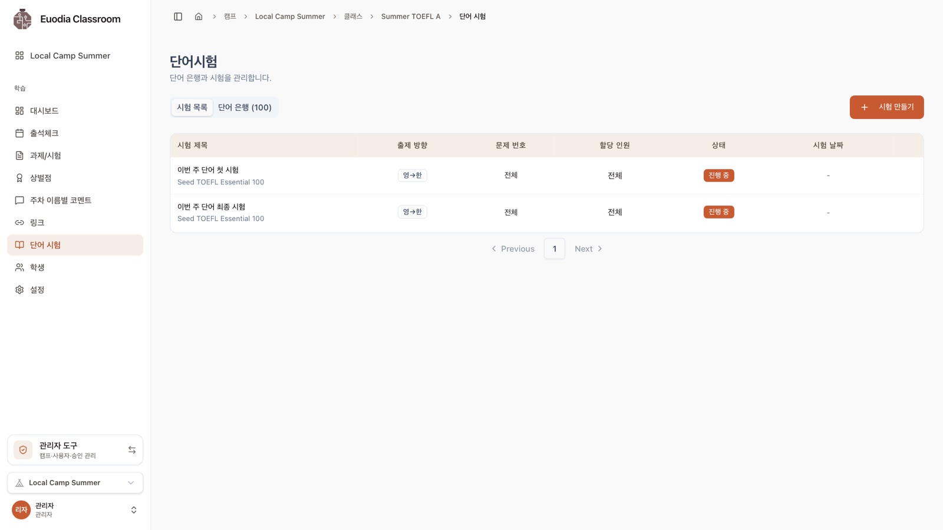Click the tent icon in camp selector
The width and height of the screenshot is (943, 530).
tap(19, 483)
